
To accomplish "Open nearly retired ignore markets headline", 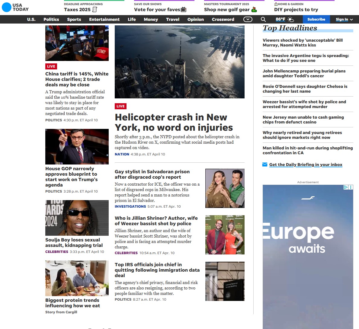I will pyautogui.click(x=302, y=135).
